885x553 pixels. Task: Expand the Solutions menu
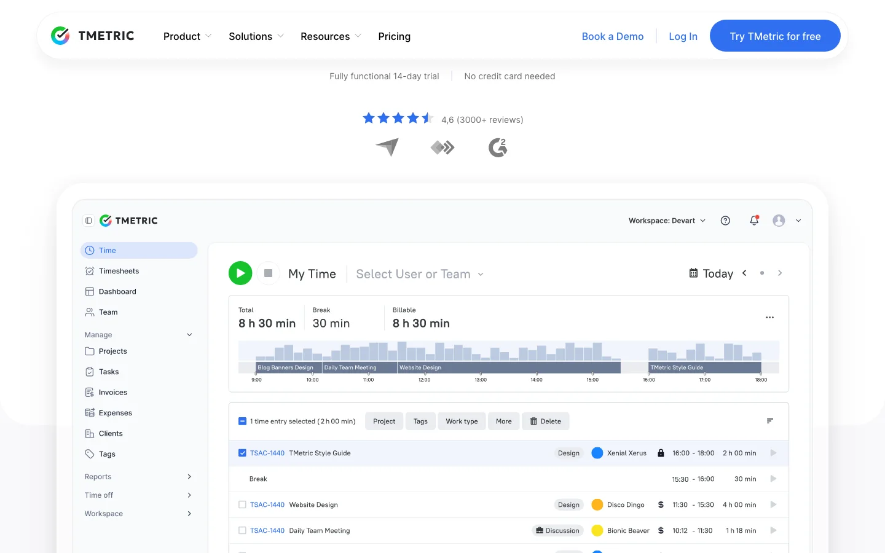256,36
